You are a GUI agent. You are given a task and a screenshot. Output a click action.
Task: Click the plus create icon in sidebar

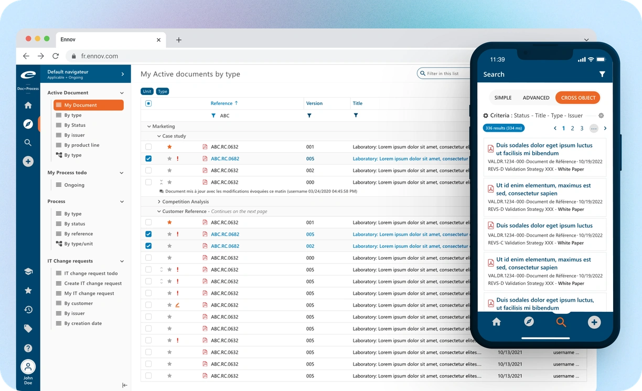[28, 162]
